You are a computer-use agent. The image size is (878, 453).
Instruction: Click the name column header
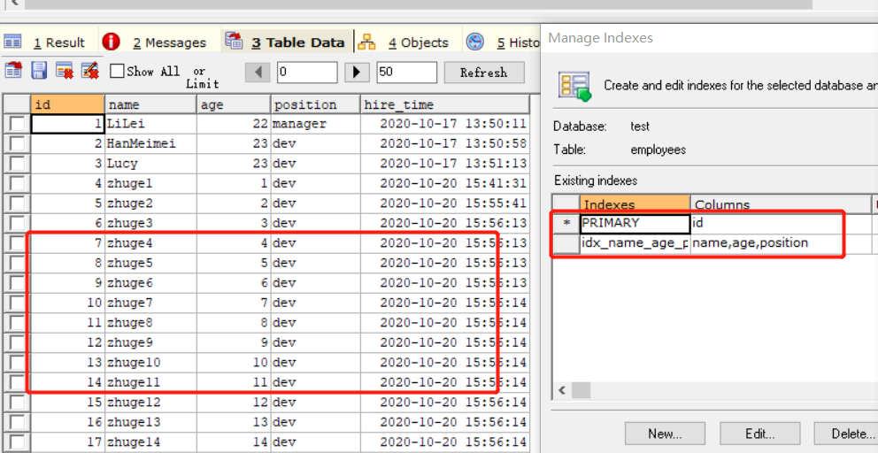pyautogui.click(x=150, y=104)
